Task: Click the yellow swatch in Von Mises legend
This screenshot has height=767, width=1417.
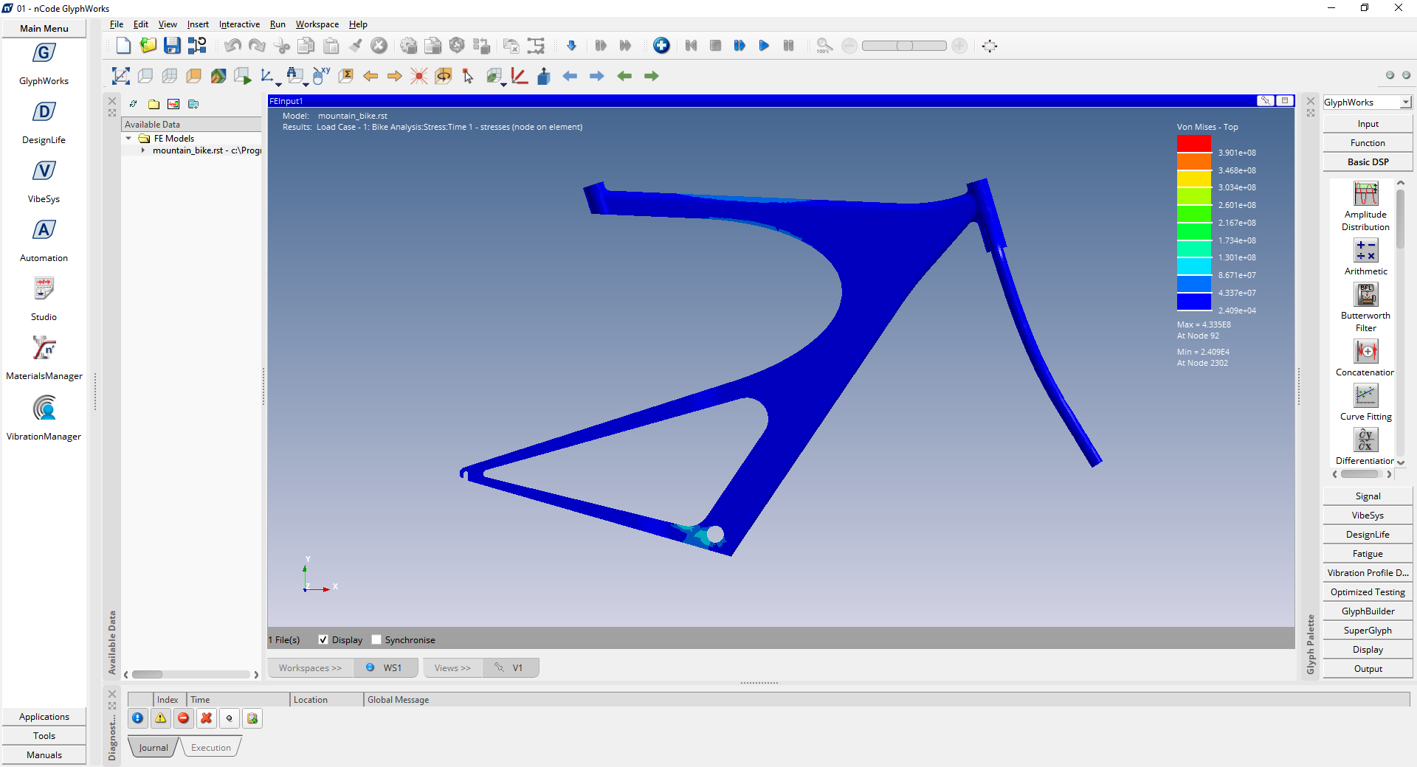Action: [1194, 178]
